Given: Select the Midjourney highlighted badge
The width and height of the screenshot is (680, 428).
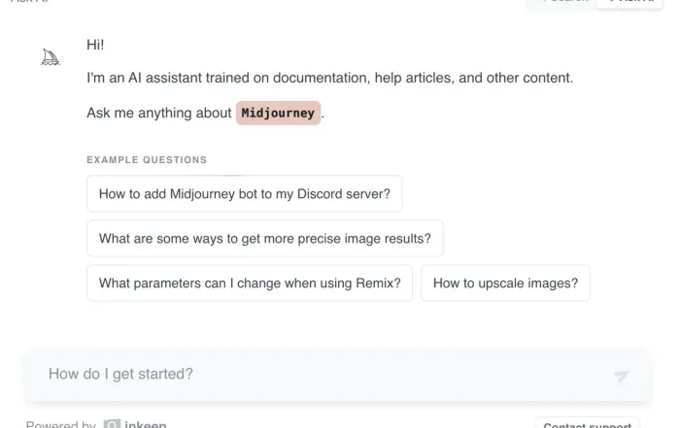Looking at the screenshot, I should pos(278,113).
